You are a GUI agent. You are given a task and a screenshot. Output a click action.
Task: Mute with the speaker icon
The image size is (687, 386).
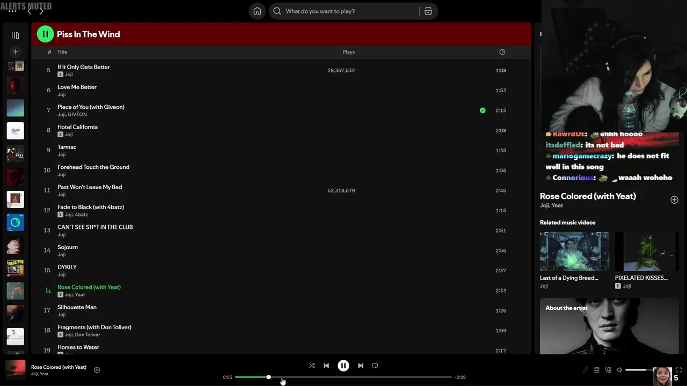[619, 370]
